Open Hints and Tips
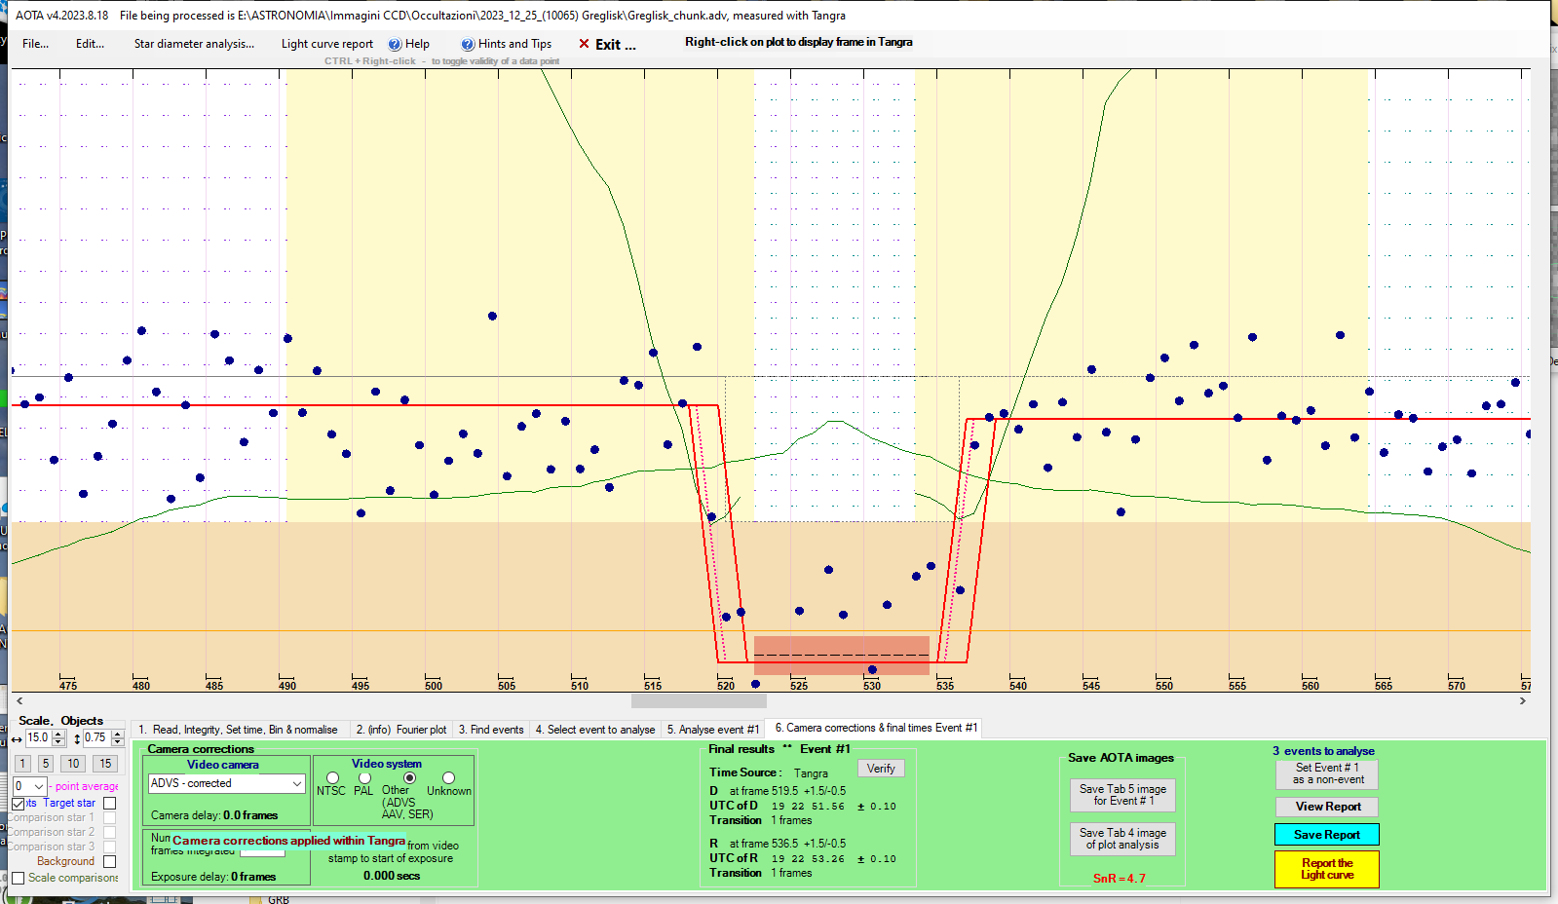Screen dimensions: 1558x904 click(x=507, y=44)
